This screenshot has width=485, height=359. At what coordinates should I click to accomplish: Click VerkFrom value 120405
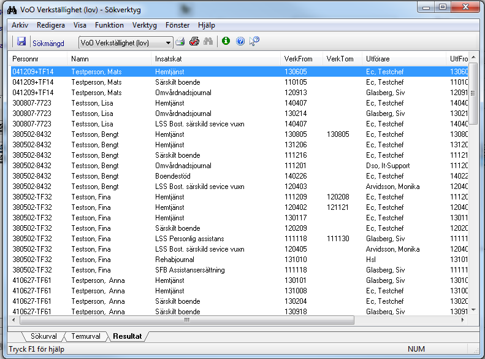pyautogui.click(x=296, y=249)
